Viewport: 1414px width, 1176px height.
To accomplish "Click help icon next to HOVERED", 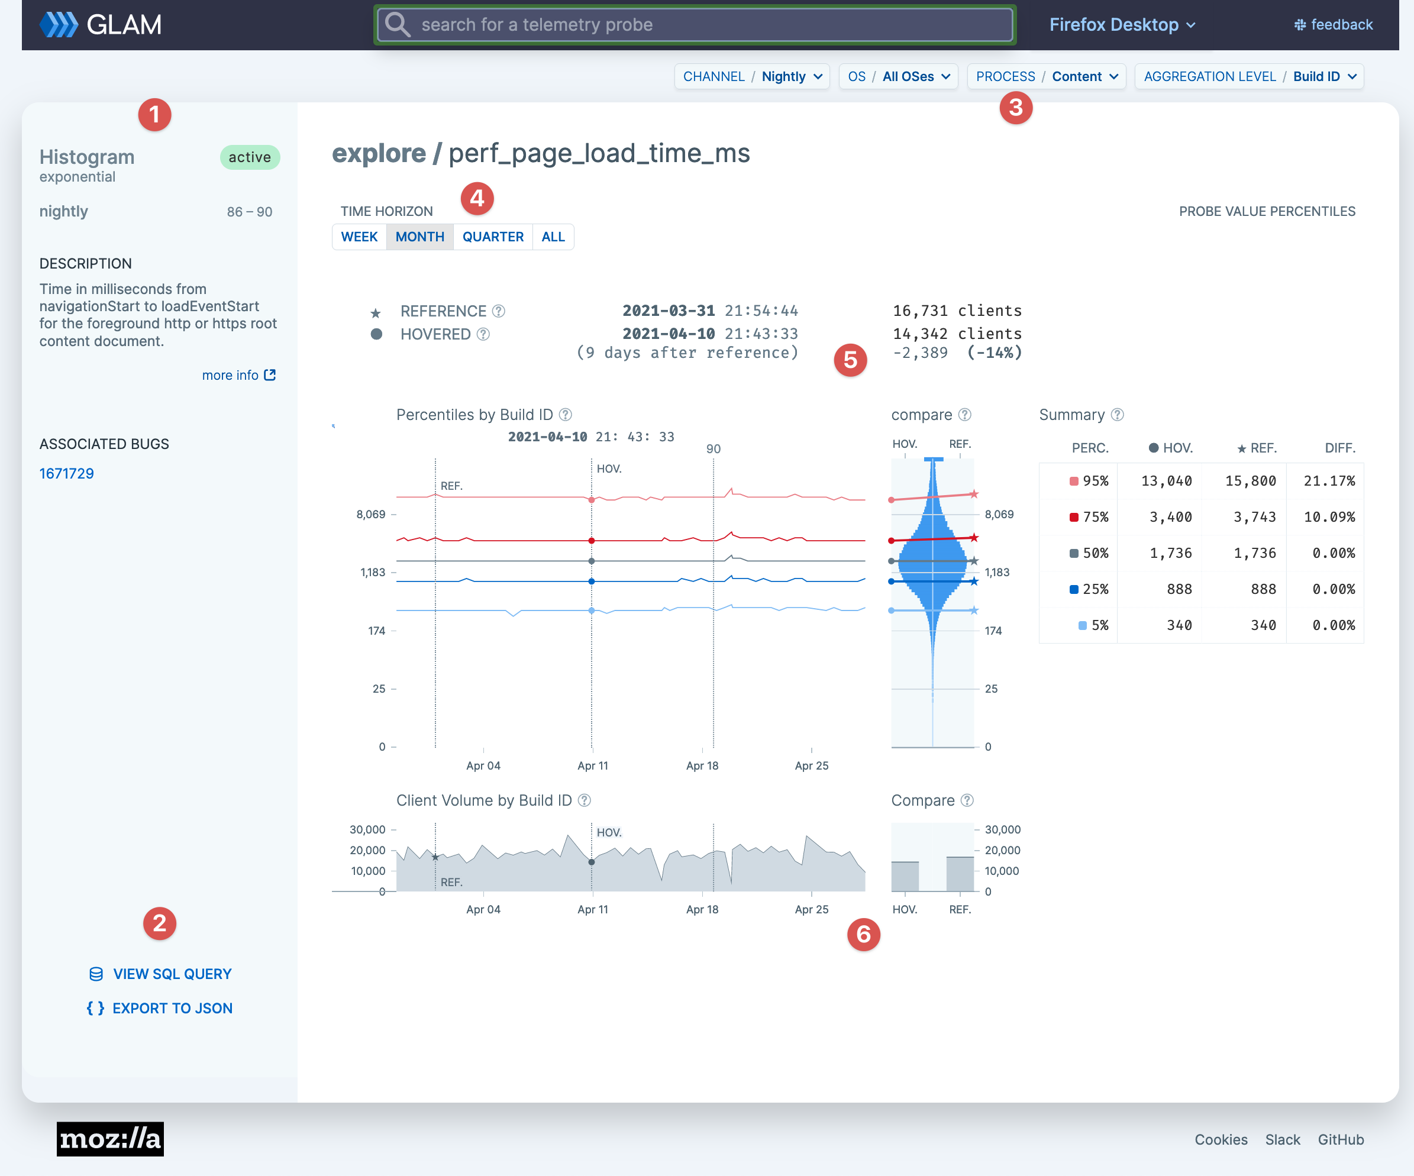I will [x=483, y=335].
